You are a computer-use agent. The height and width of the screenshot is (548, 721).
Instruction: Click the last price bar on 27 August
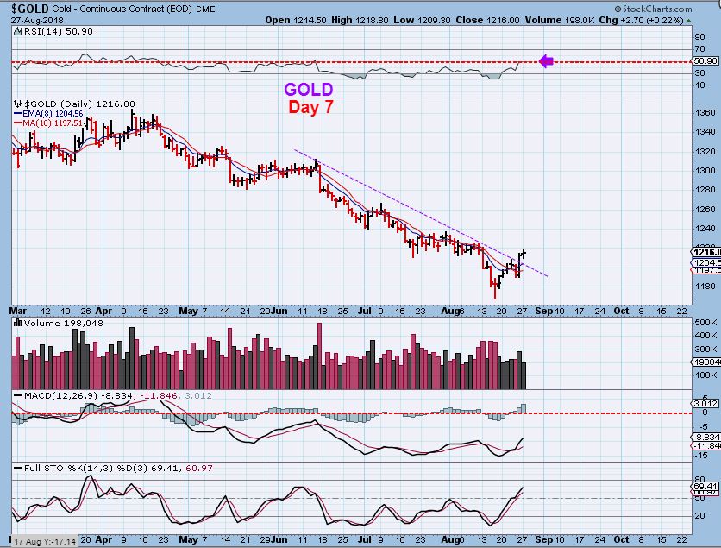[x=524, y=255]
